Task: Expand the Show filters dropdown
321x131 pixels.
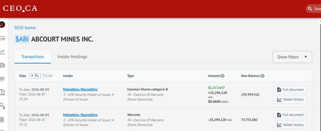Action: (292, 57)
